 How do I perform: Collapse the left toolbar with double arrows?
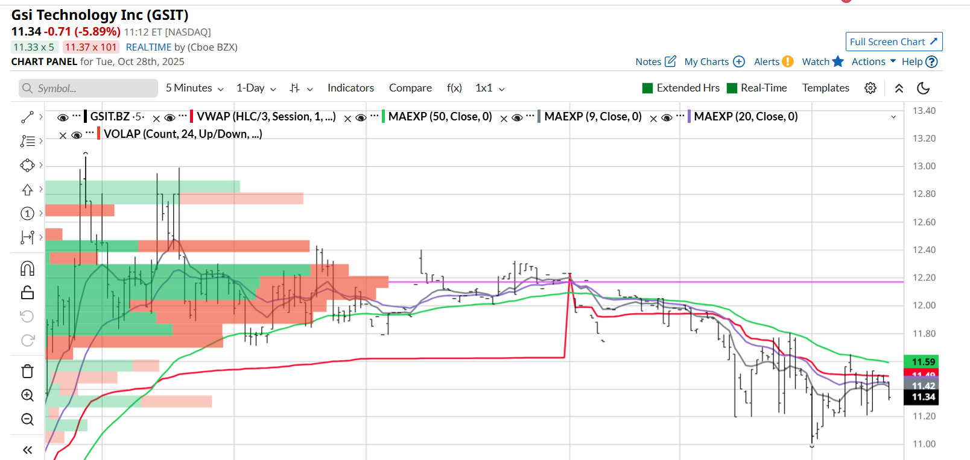click(x=28, y=450)
